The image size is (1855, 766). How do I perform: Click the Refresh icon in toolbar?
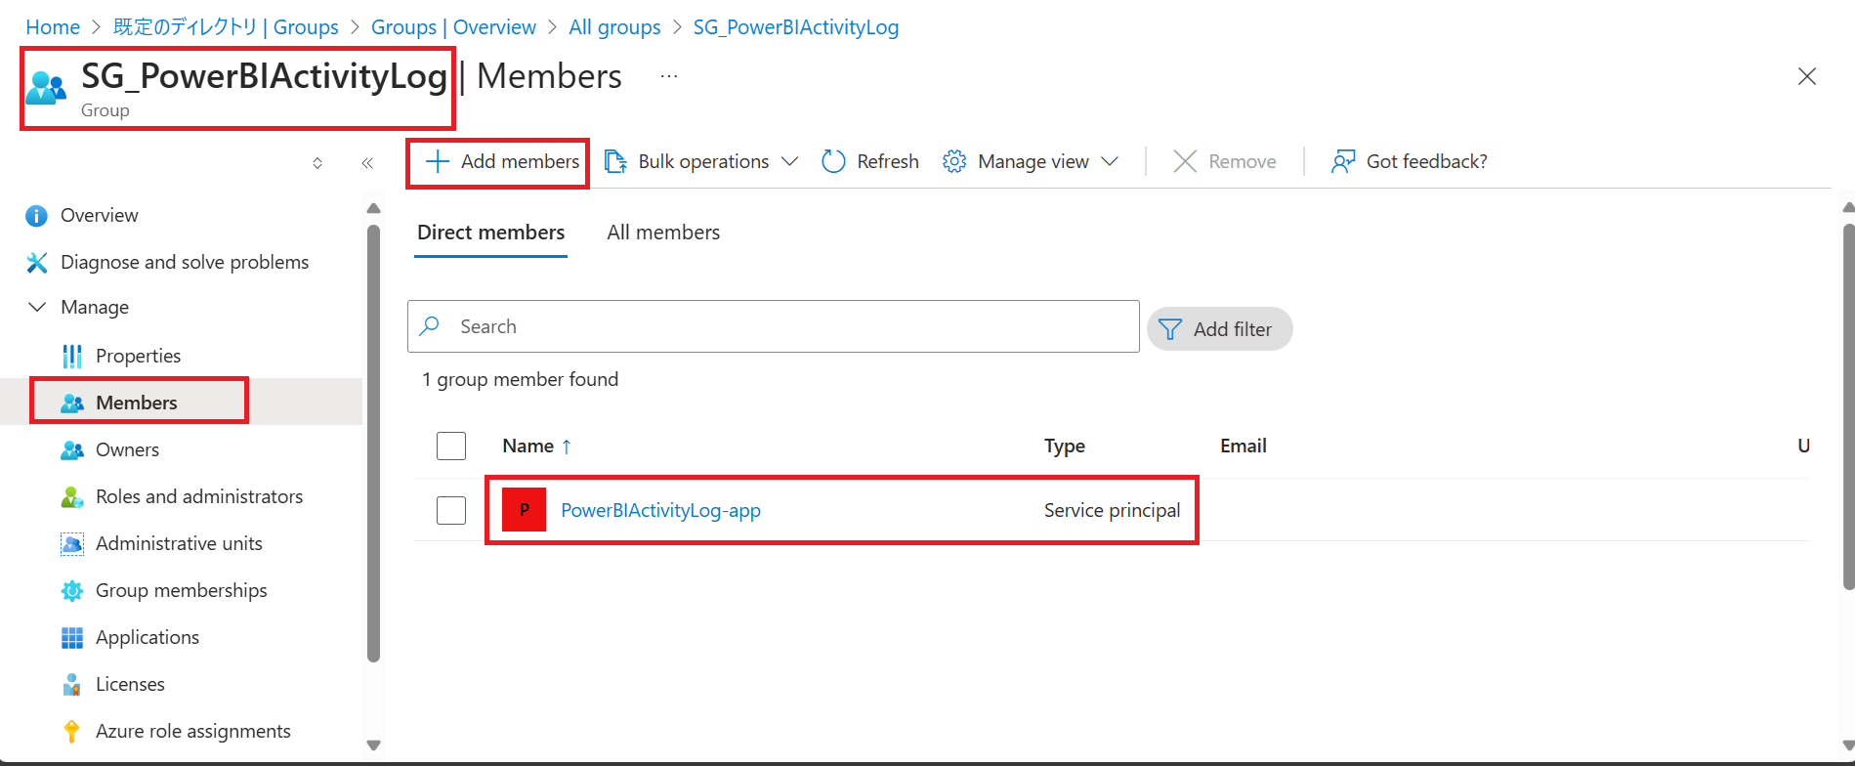point(833,161)
